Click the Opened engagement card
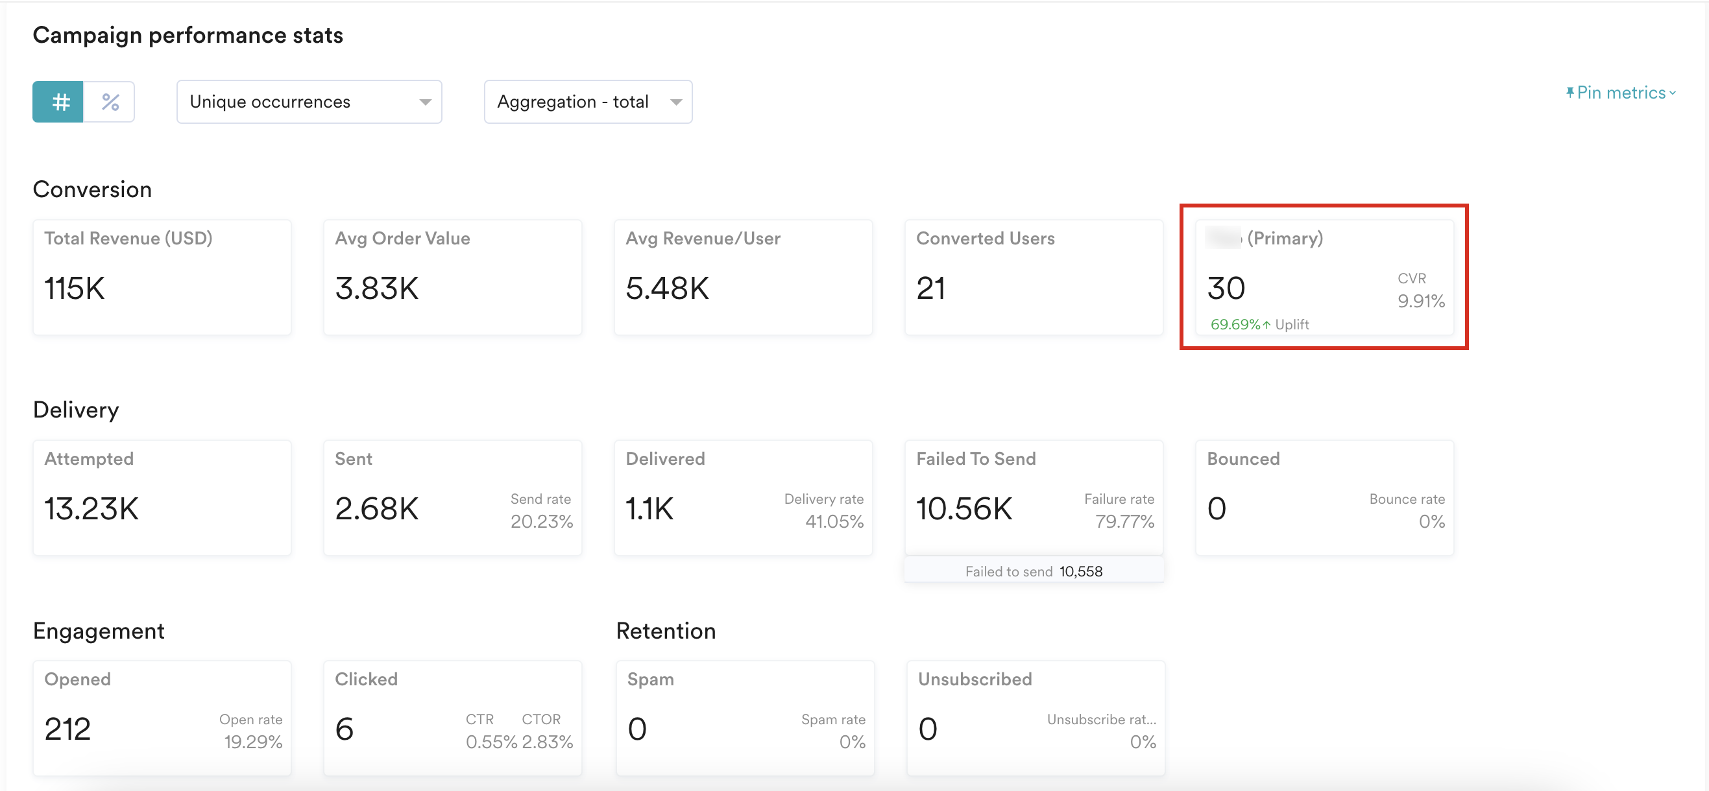Screen dimensions: 1709x791 pyautogui.click(x=162, y=718)
